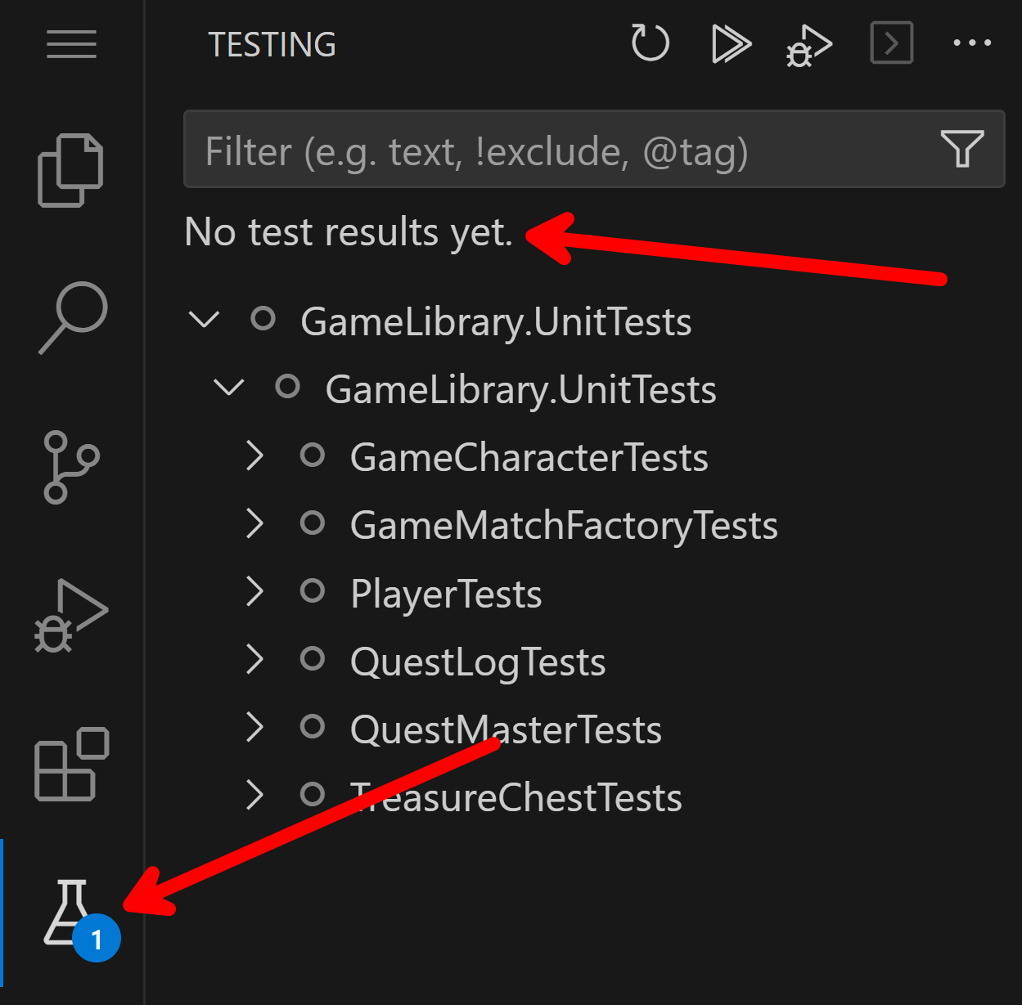Collapse the top GameLibrary.UnitTests node
Screen dimensions: 1022x1005
[x=205, y=321]
